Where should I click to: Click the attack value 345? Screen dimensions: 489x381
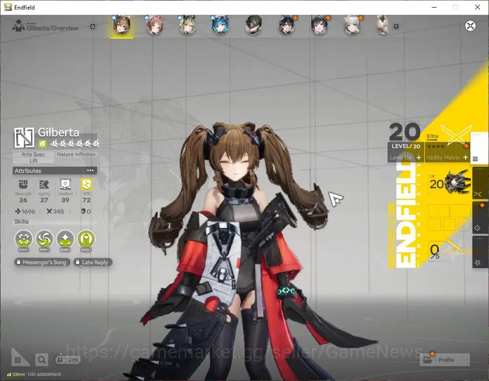point(55,211)
